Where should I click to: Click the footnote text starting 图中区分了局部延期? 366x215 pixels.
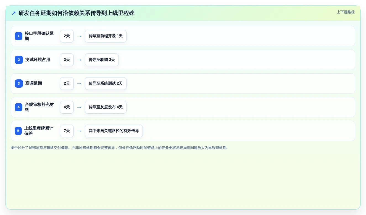pos(120,148)
